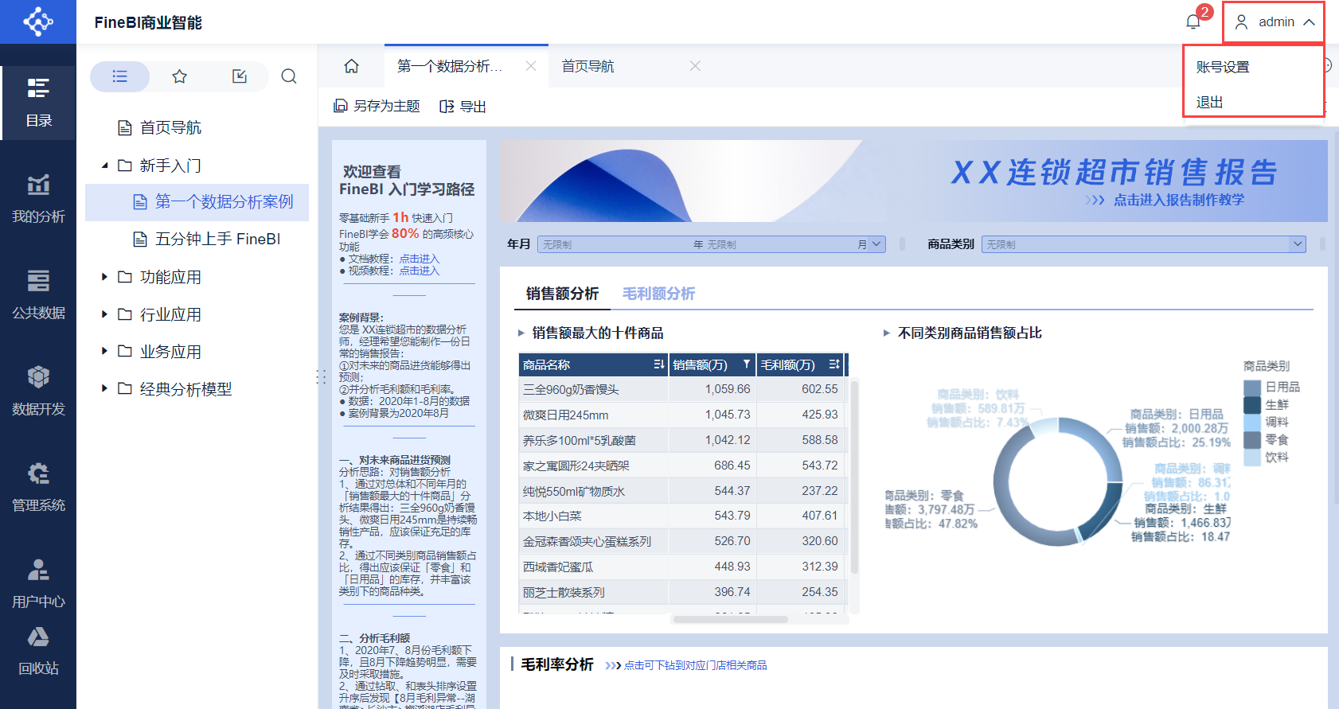Click 另存为主题 save as theme
The width and height of the screenshot is (1339, 709).
tap(377, 107)
